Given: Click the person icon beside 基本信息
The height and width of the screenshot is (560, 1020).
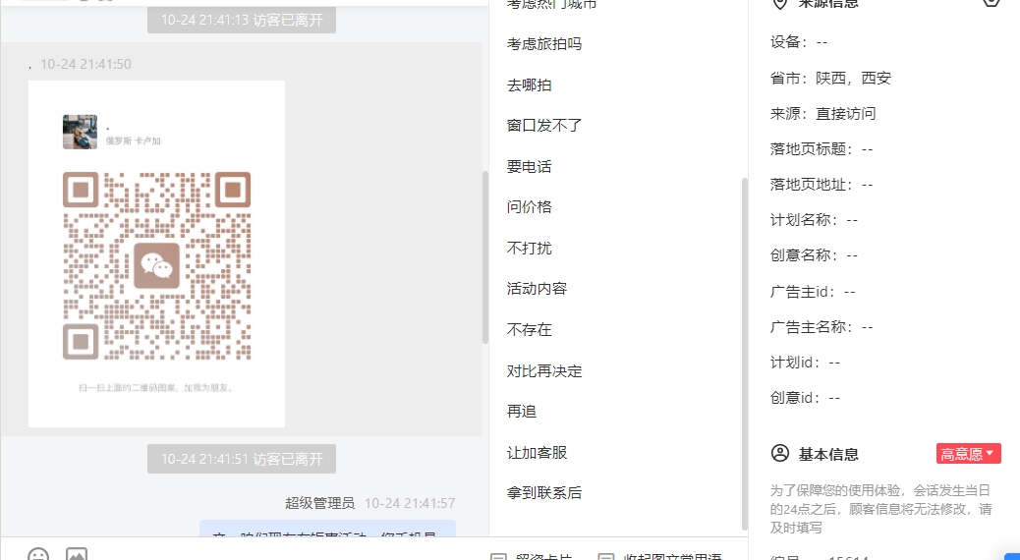Looking at the screenshot, I should pos(780,453).
